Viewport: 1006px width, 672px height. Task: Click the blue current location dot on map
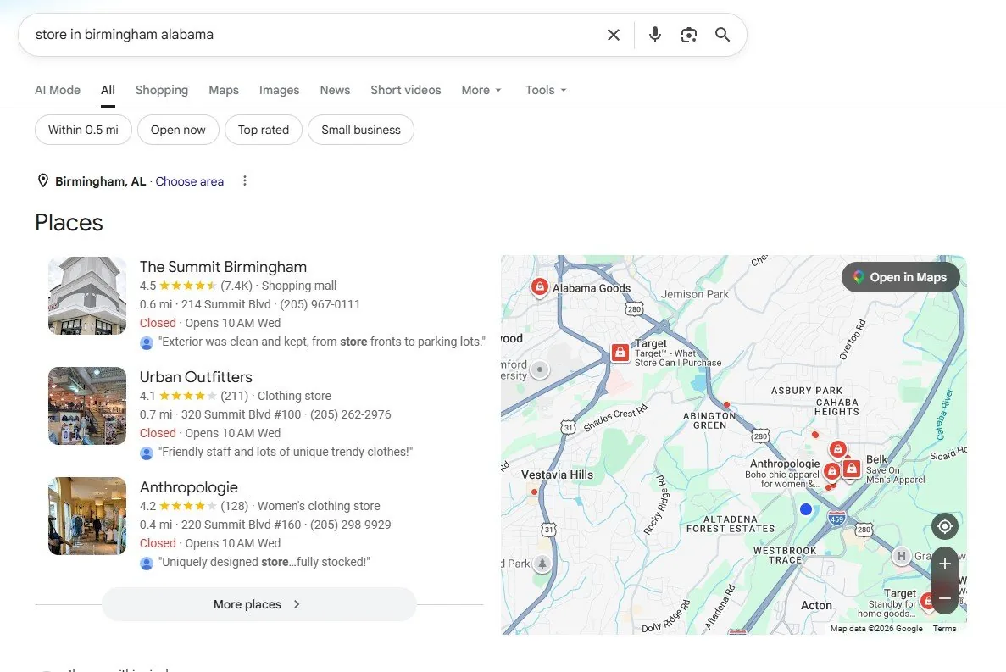click(806, 509)
